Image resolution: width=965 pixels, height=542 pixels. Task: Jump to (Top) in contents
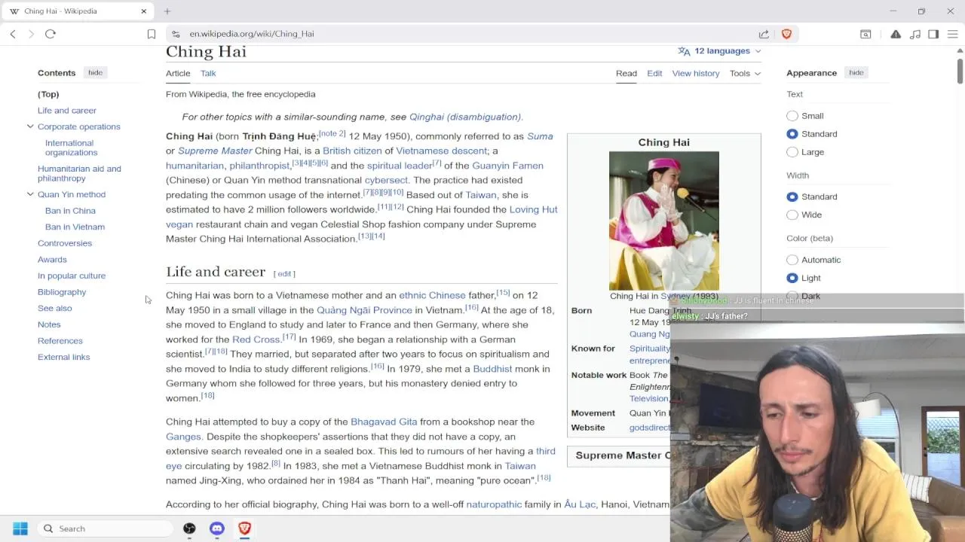[48, 94]
